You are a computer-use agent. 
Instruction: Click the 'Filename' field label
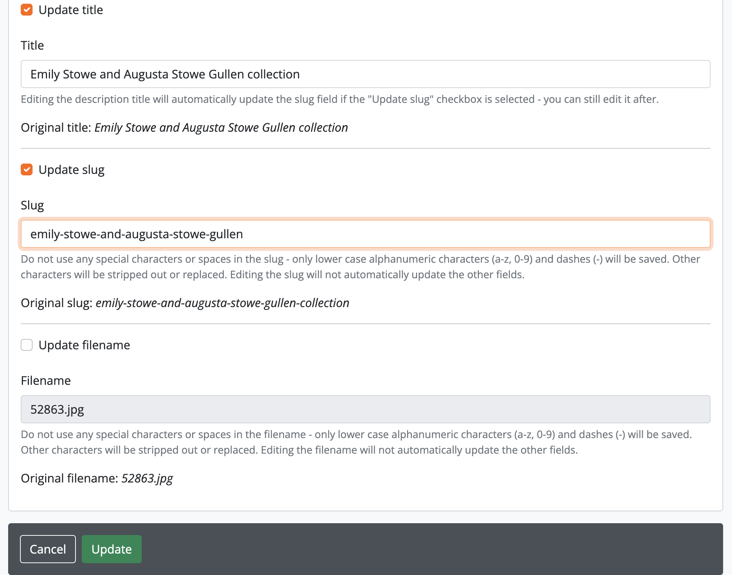tap(46, 380)
